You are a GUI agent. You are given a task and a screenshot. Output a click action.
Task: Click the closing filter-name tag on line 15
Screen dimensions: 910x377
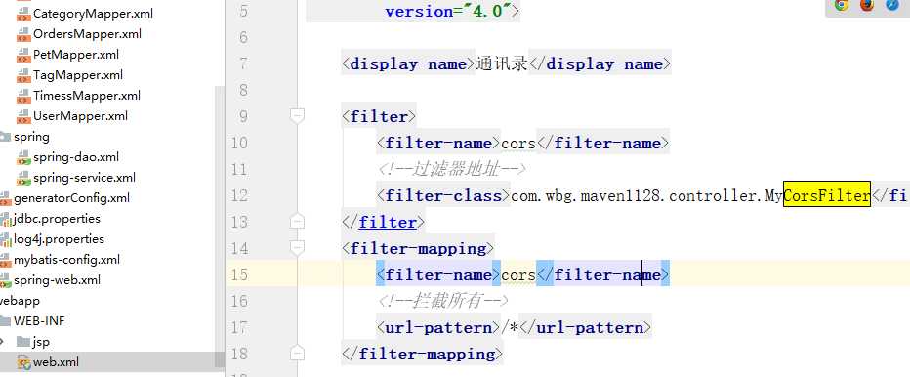pyautogui.click(x=603, y=274)
